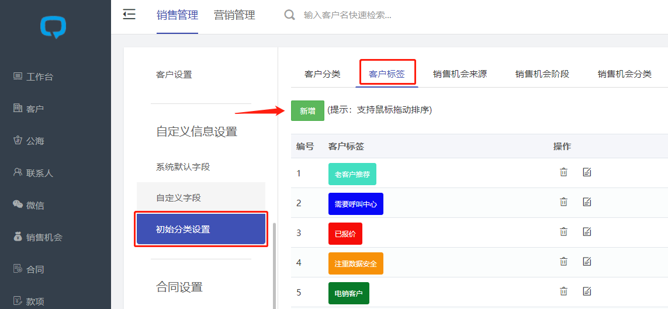This screenshot has width=668, height=309.
Task: Open 客户 in the sidebar
Action: [29, 109]
